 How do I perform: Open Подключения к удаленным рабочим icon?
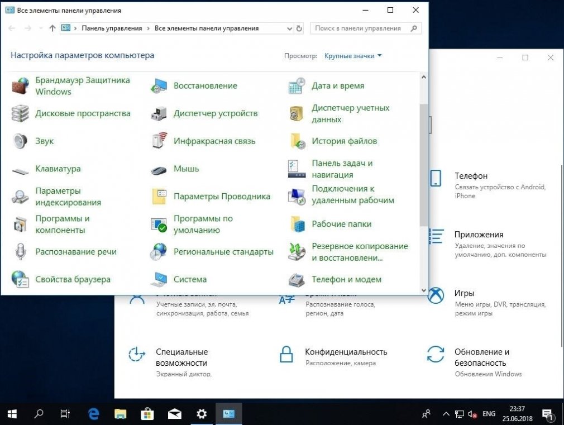coord(297,197)
